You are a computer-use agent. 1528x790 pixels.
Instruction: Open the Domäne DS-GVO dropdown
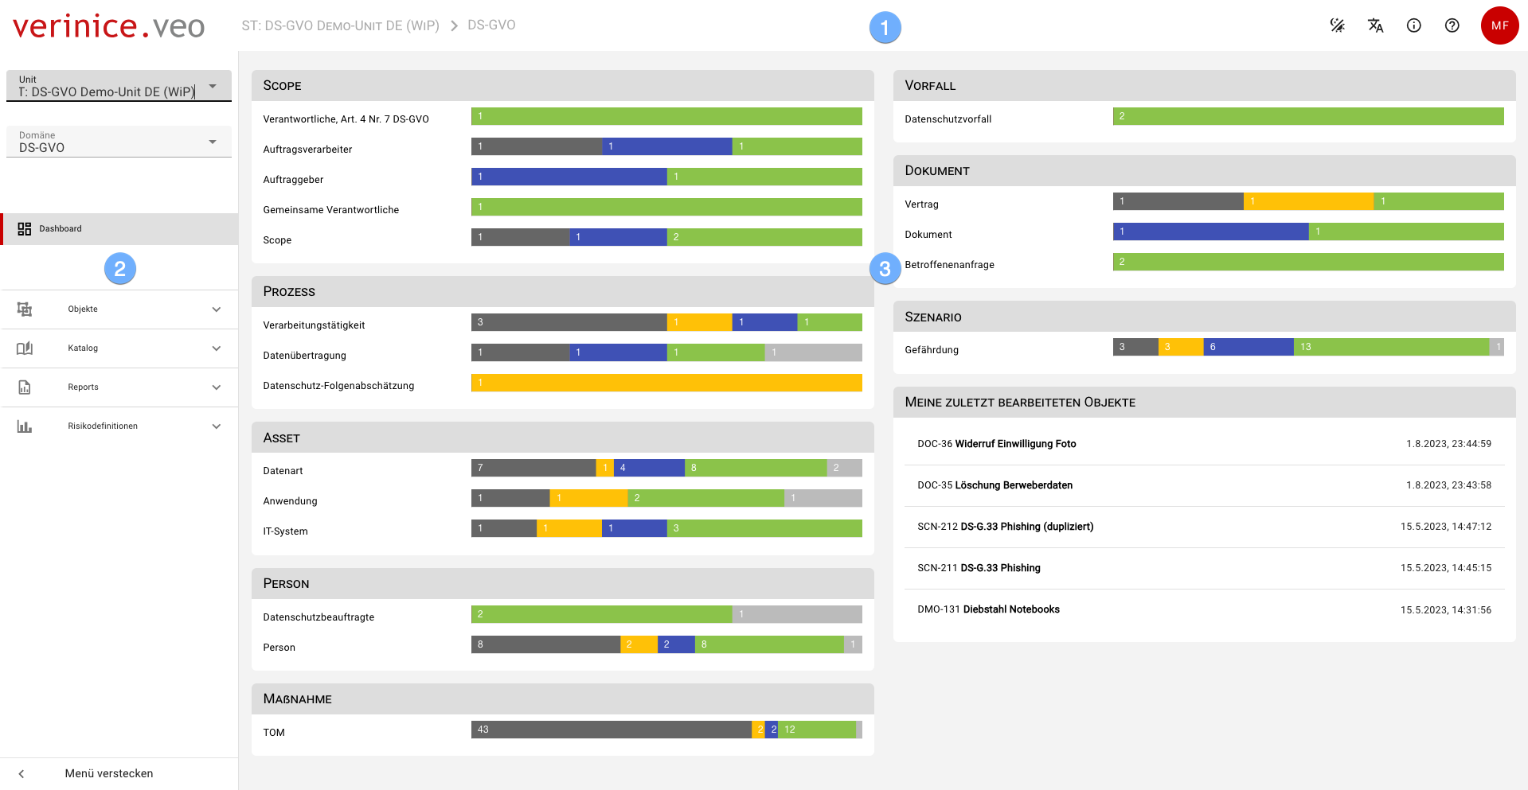(119, 142)
